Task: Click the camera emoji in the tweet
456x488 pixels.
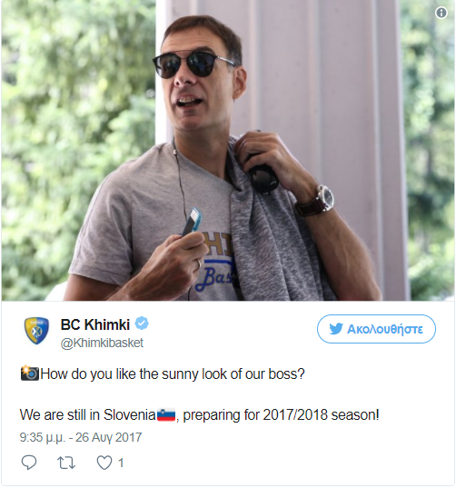Action: click(x=30, y=373)
